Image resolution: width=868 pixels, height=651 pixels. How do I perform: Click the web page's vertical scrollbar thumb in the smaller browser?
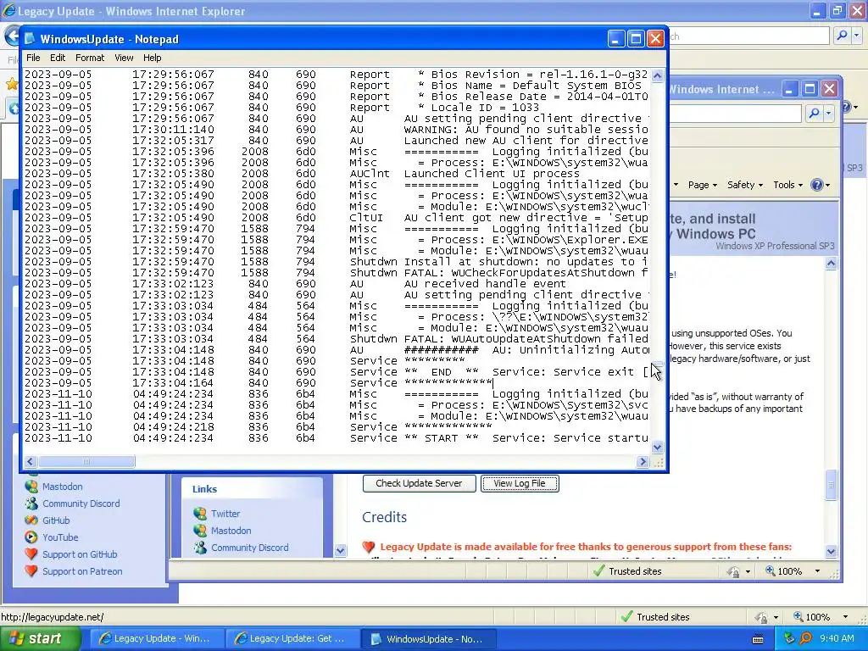click(831, 485)
